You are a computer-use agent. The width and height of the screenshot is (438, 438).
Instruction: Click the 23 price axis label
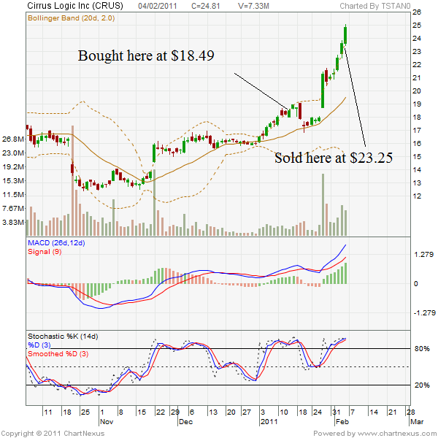click(x=417, y=51)
